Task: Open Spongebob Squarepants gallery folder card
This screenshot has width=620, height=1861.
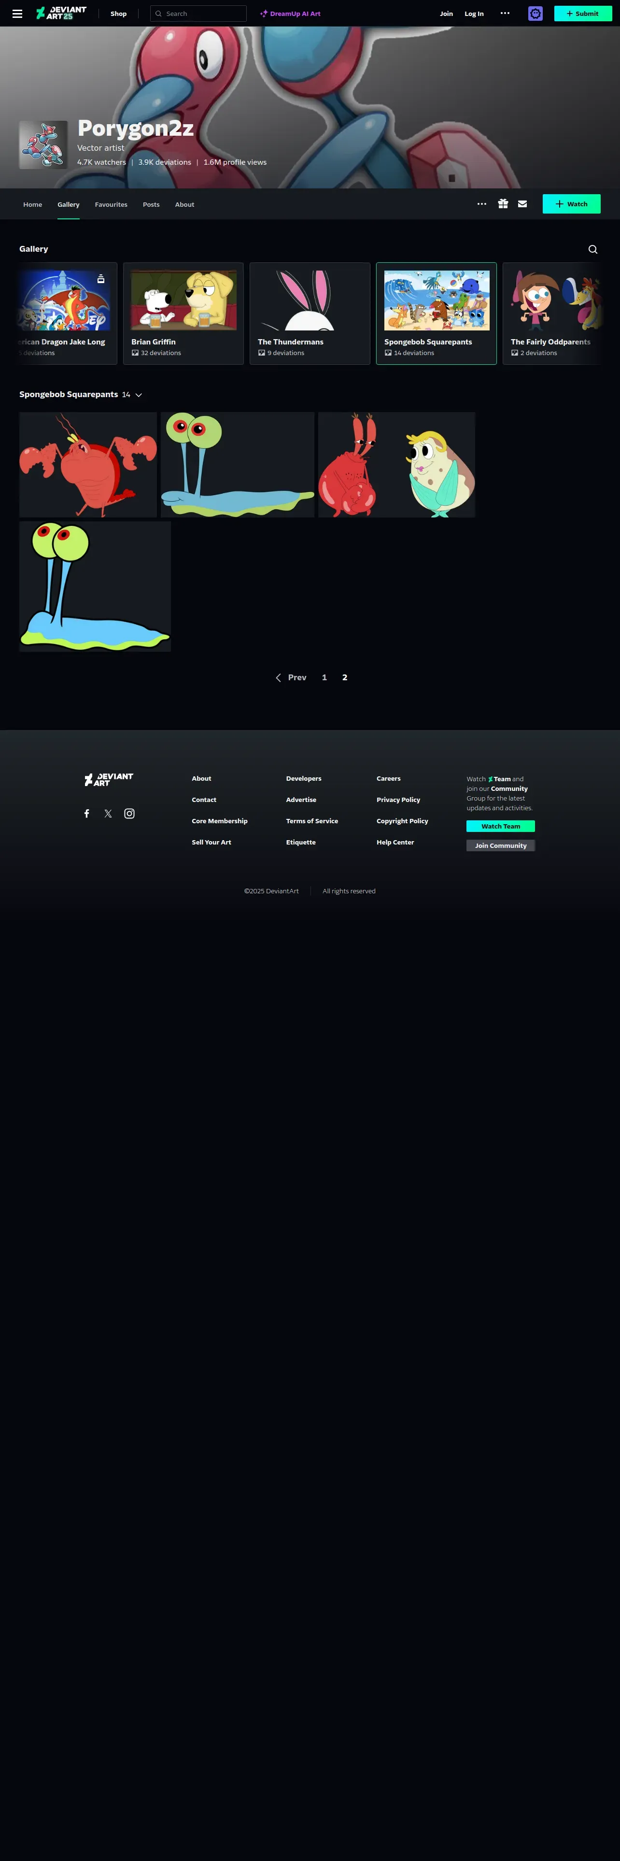Action: (x=437, y=314)
